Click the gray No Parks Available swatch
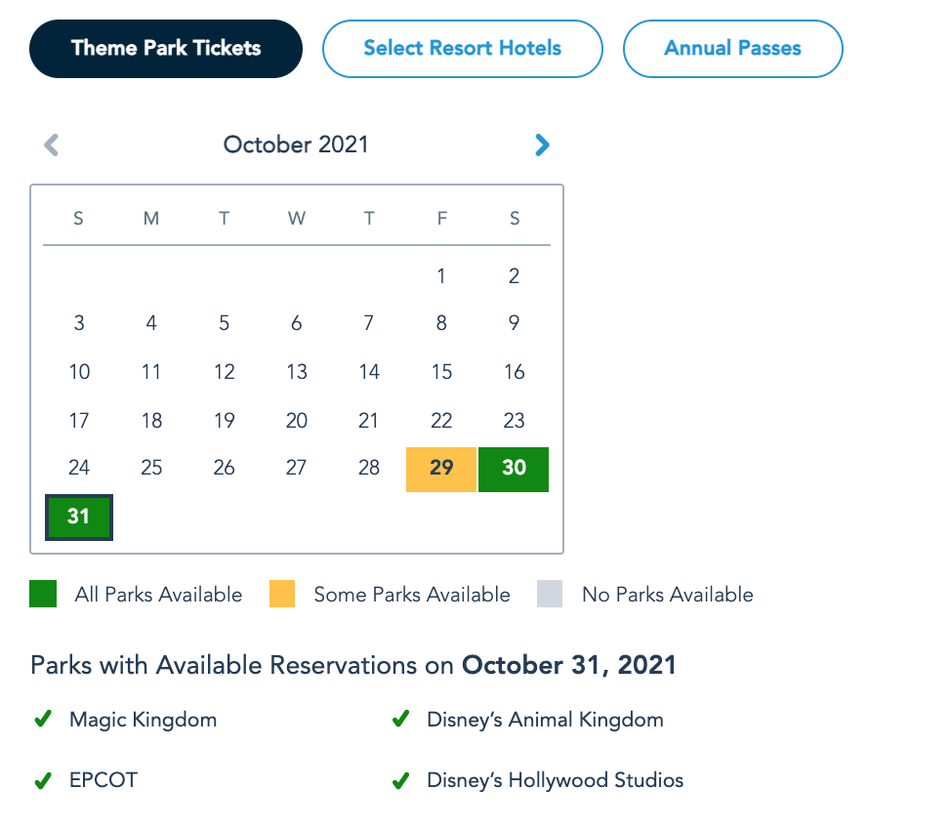The width and height of the screenshot is (951, 830). (550, 595)
